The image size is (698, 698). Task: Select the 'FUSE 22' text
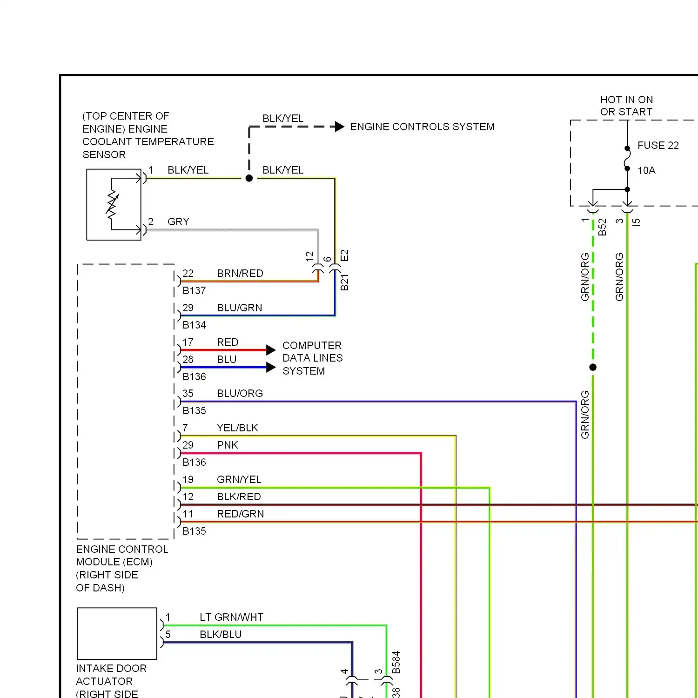pyautogui.click(x=658, y=145)
